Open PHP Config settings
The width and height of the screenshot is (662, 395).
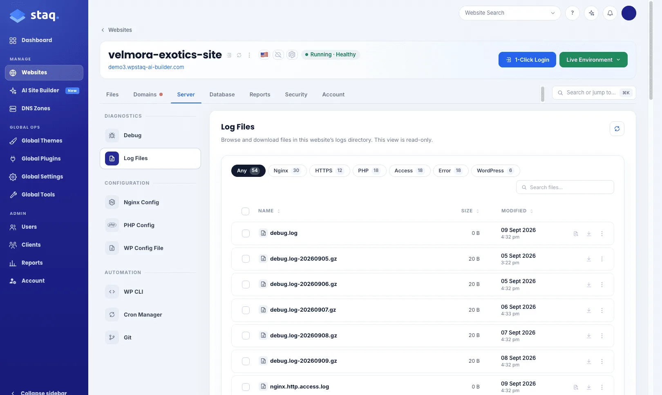coord(150,225)
